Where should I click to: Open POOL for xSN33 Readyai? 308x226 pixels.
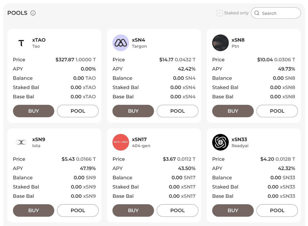[x=277, y=210]
